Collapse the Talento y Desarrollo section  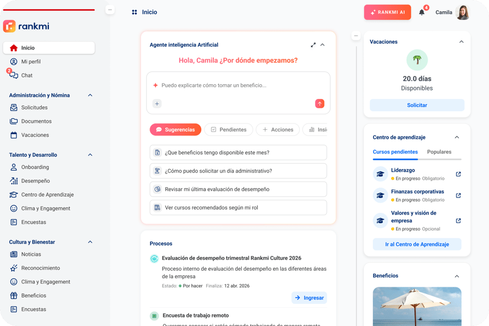pyautogui.click(x=90, y=155)
